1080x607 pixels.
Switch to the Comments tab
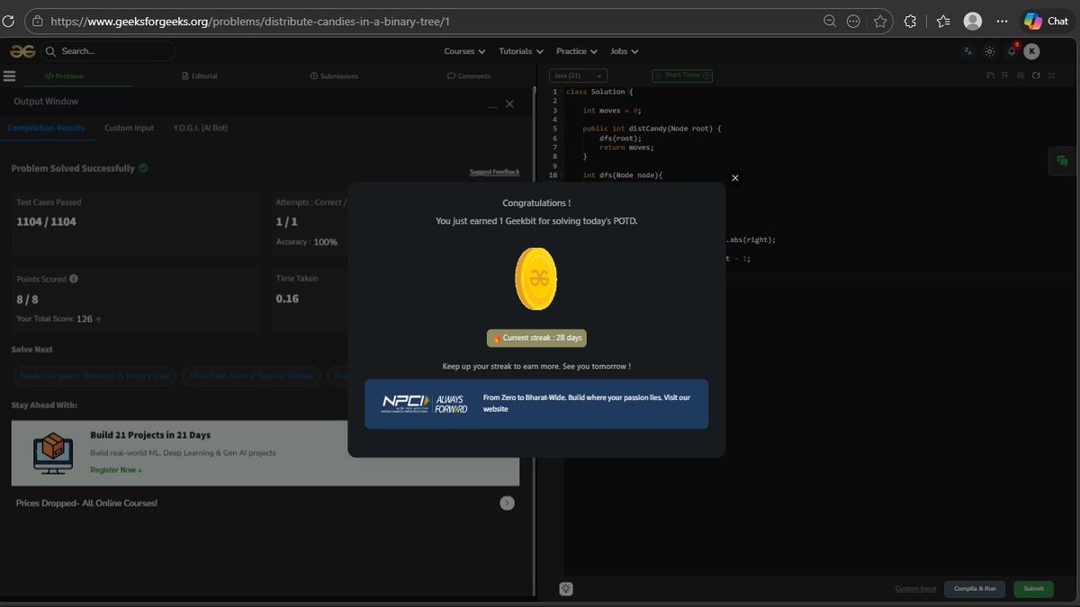tap(469, 76)
